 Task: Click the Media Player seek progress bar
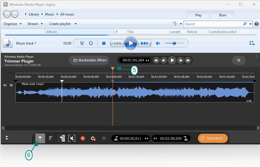tap(131, 35)
